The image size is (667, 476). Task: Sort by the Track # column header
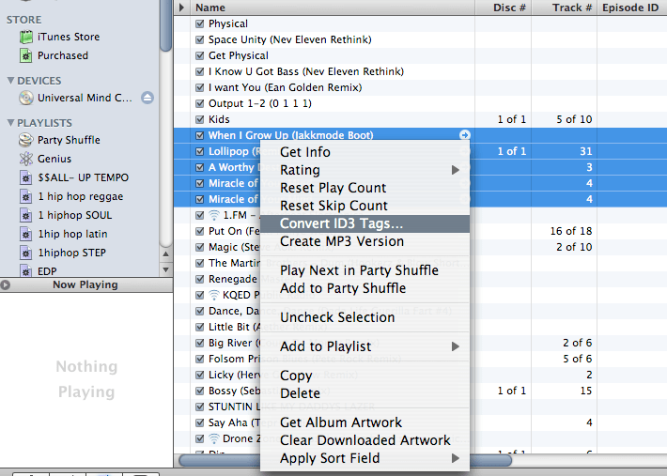point(564,8)
